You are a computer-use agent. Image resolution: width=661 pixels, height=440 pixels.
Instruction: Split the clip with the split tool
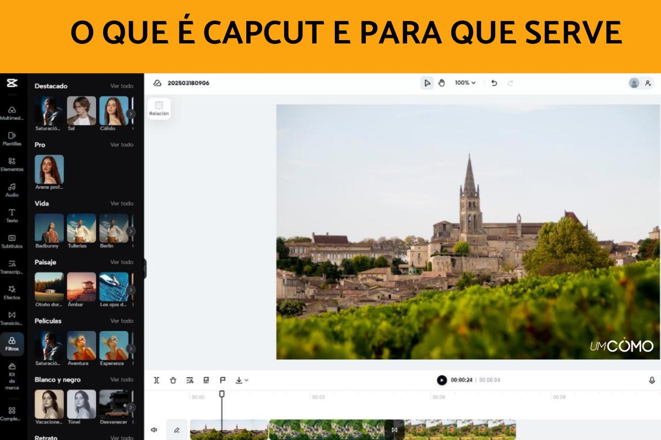tap(157, 380)
